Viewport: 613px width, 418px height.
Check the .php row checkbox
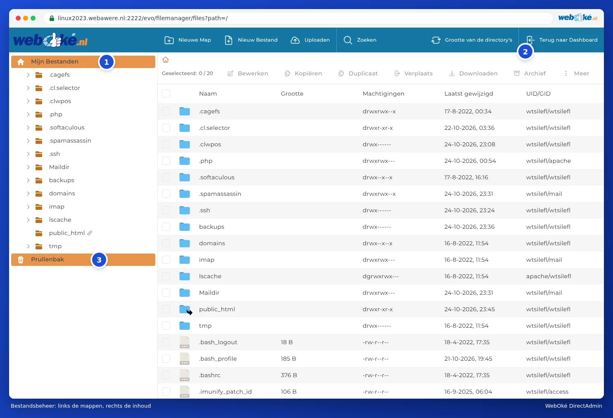[x=166, y=161]
